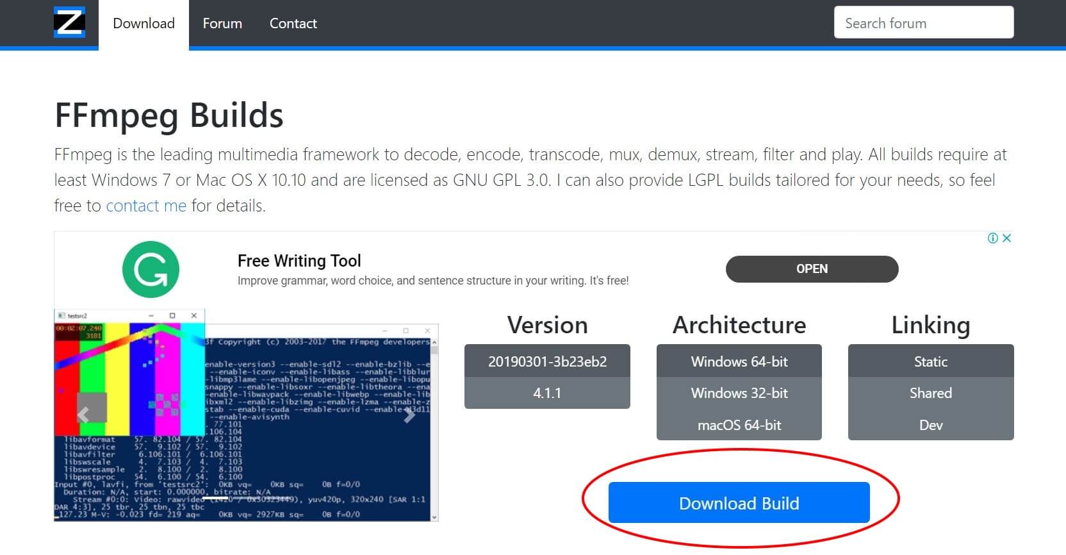Follow the 'contact me' link
The height and width of the screenshot is (555, 1066).
(x=146, y=206)
